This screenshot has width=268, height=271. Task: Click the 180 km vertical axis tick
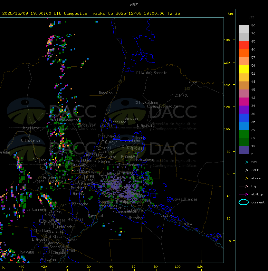(227, 40)
